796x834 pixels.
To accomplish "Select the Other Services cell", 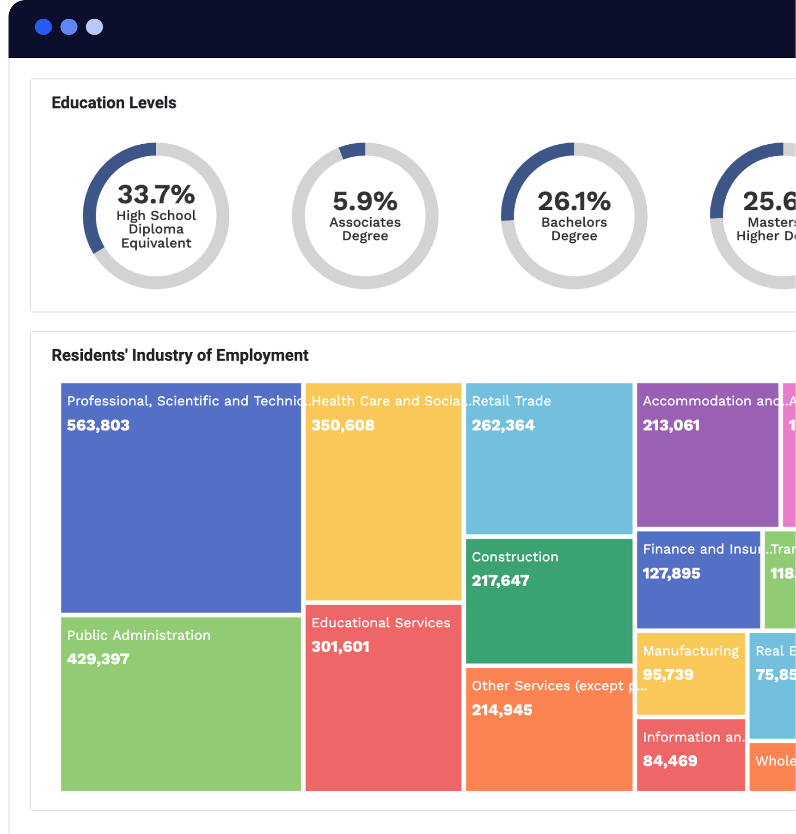I will (549, 727).
